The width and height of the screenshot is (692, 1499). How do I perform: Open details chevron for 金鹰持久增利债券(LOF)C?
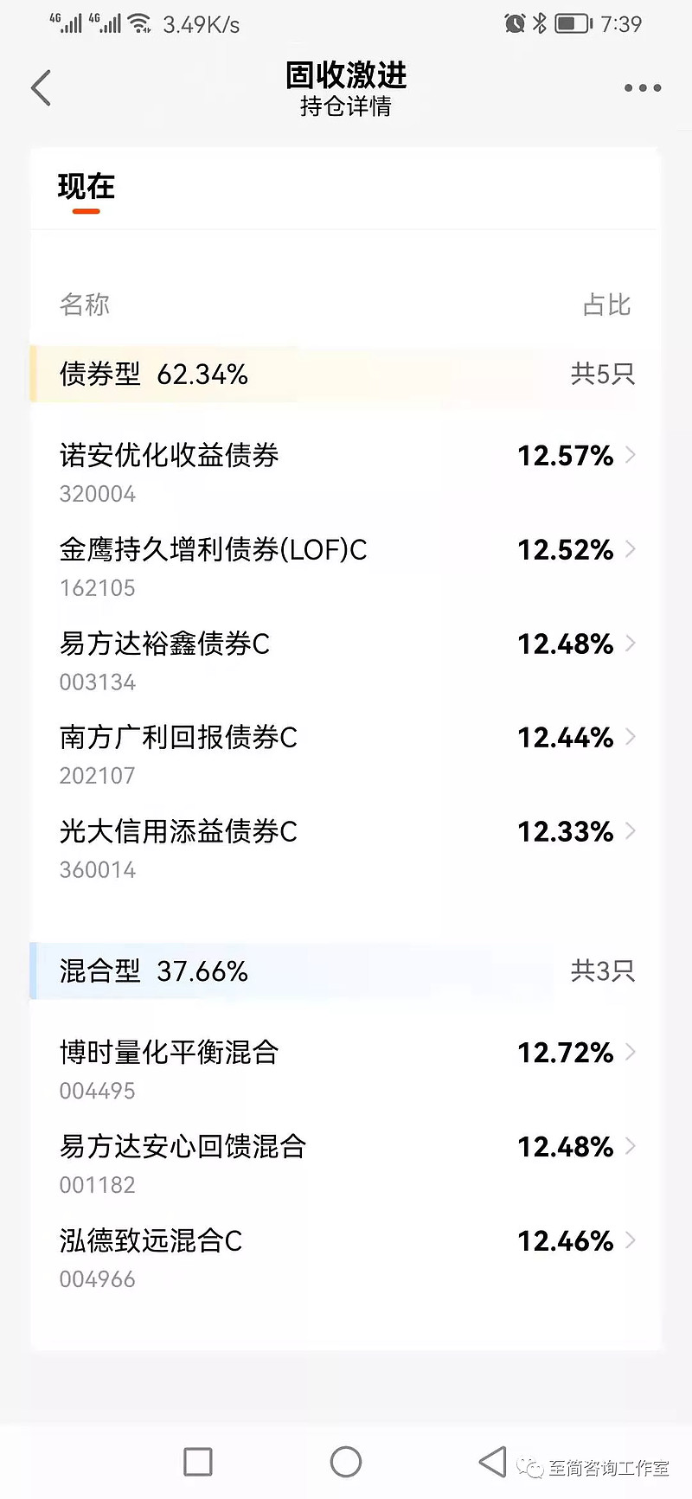pos(631,549)
